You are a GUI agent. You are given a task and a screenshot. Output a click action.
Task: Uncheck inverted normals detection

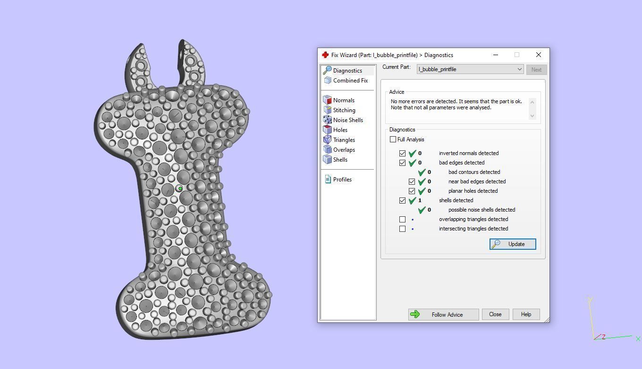pyautogui.click(x=402, y=153)
